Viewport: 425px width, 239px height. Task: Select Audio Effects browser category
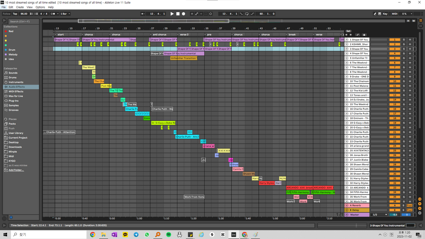pos(21,87)
